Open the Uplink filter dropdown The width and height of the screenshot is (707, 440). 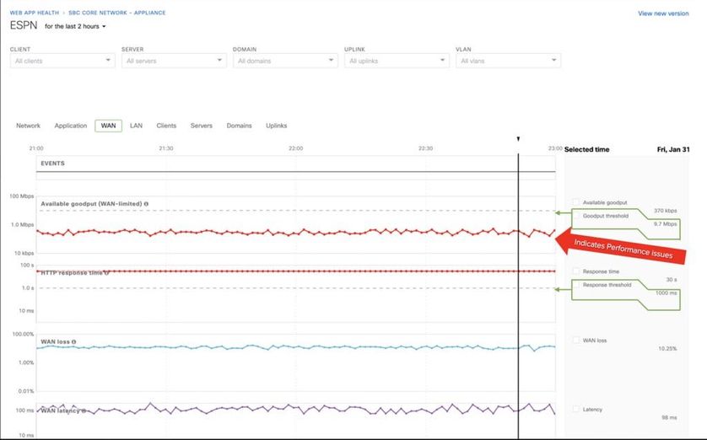[397, 61]
